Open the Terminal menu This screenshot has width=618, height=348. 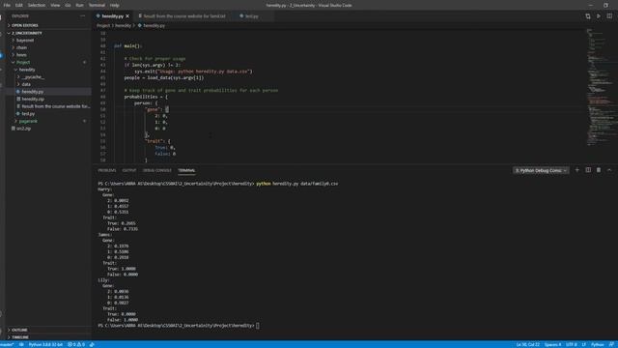pos(97,5)
